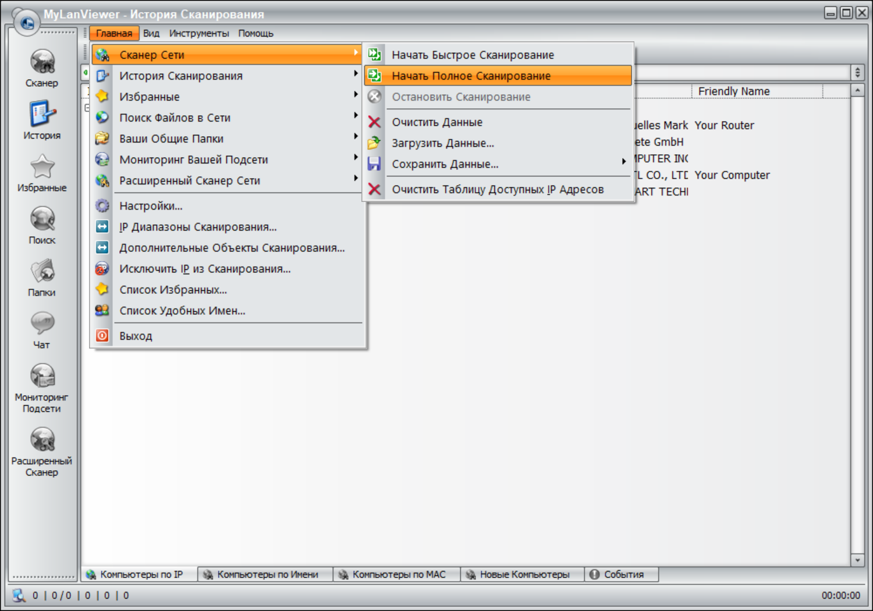Select the Your Computer cell

tap(732, 175)
